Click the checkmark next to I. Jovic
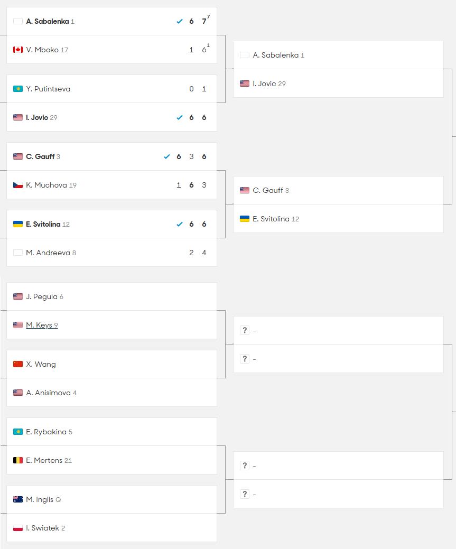 coord(180,117)
